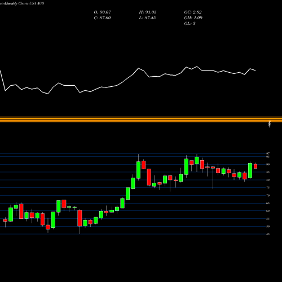Click the 55 price axis label
This screenshot has width=282, height=282.
coord(268,219)
